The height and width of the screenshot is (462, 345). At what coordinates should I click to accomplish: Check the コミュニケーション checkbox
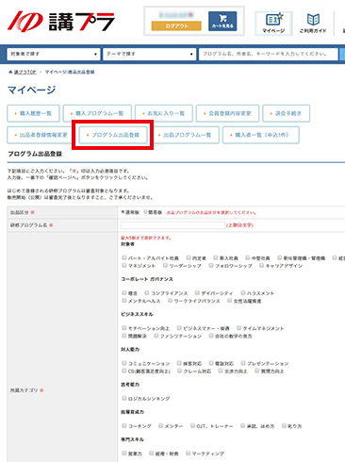[x=124, y=363]
